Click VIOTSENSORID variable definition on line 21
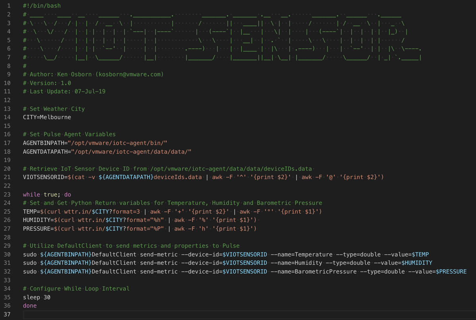Image resolution: width=476 pixels, height=320 pixels. click(x=44, y=177)
